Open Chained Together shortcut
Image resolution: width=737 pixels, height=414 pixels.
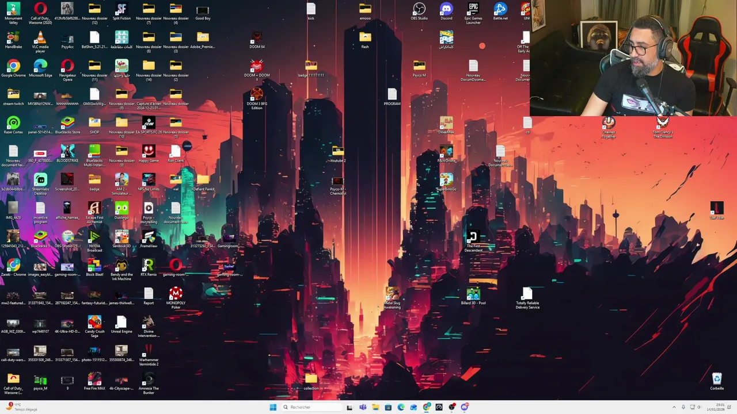click(x=609, y=127)
